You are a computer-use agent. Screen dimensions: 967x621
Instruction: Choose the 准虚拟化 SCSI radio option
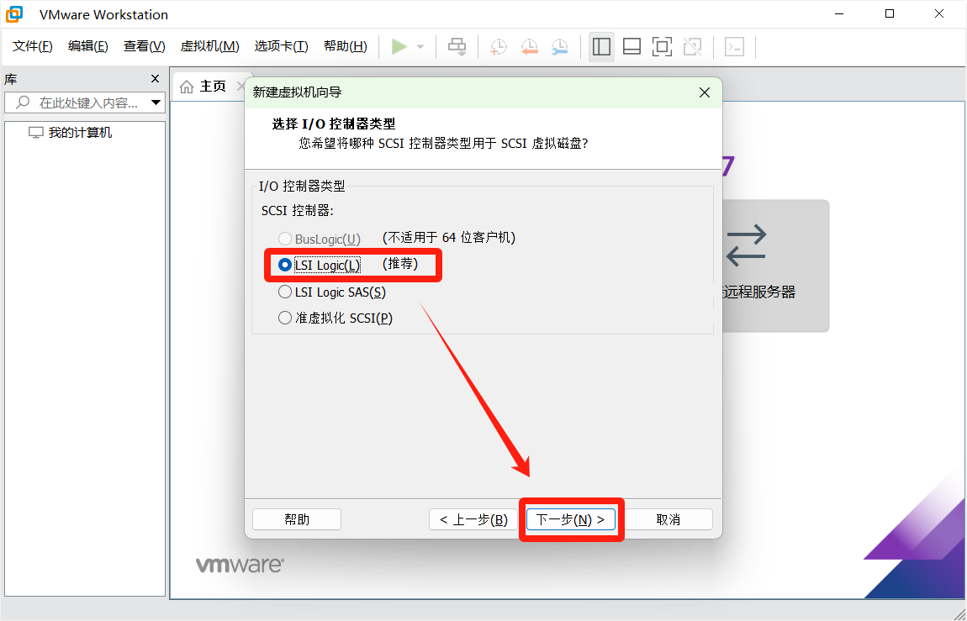point(285,318)
